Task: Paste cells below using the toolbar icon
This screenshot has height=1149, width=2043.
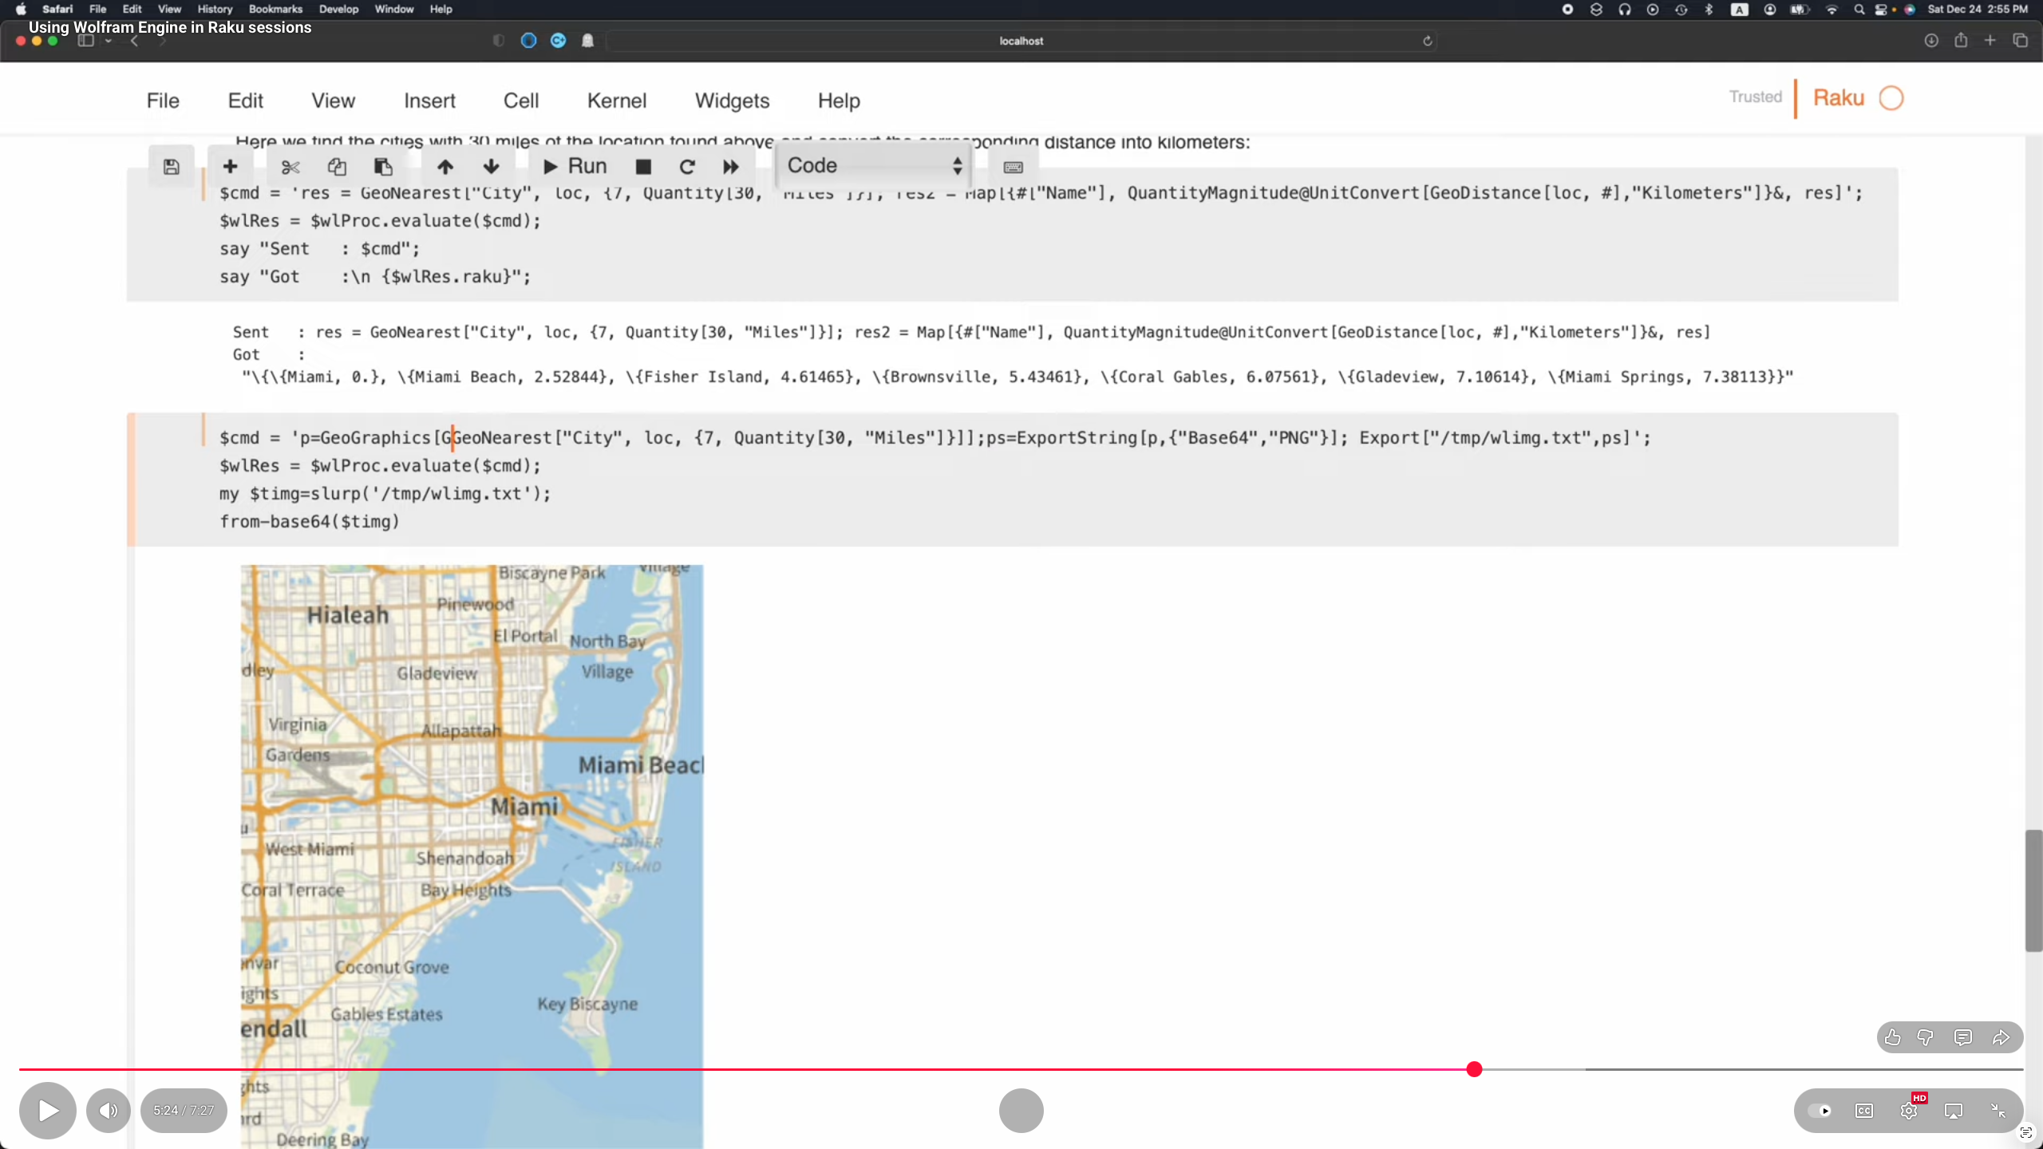Action: pyautogui.click(x=383, y=167)
